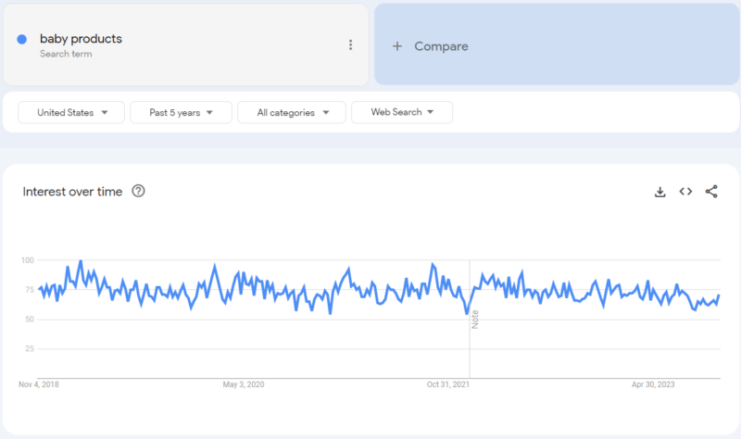
Task: Click the May 3, 2020 axis label
Action: point(244,384)
